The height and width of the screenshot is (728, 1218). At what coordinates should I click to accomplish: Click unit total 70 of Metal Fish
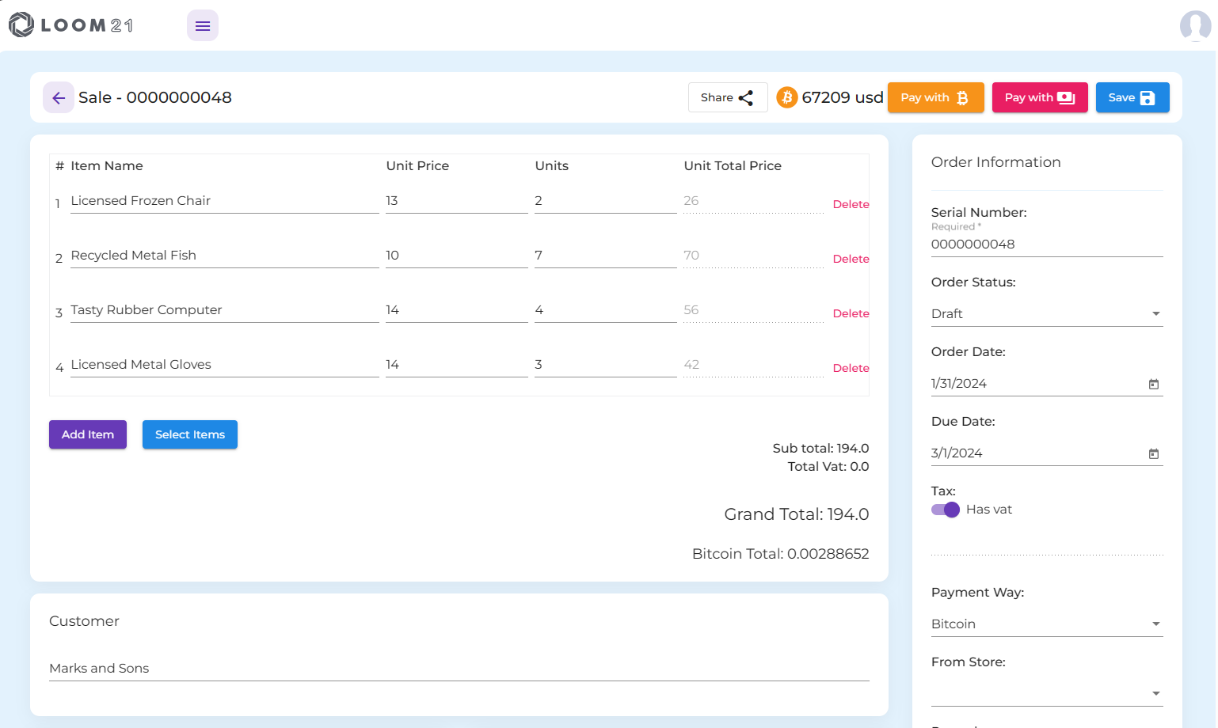(754, 256)
